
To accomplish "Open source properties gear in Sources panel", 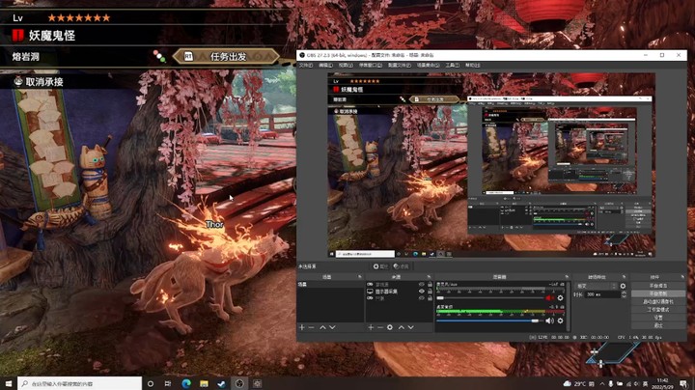I will 390,327.
